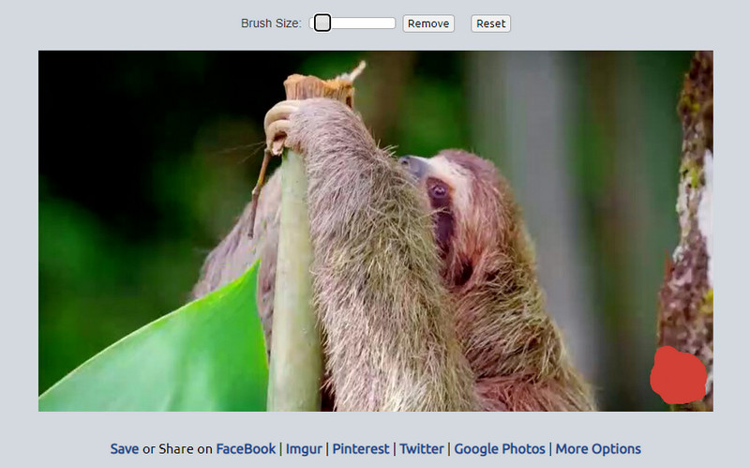
Task: Open the More Options link
Action: pos(598,448)
